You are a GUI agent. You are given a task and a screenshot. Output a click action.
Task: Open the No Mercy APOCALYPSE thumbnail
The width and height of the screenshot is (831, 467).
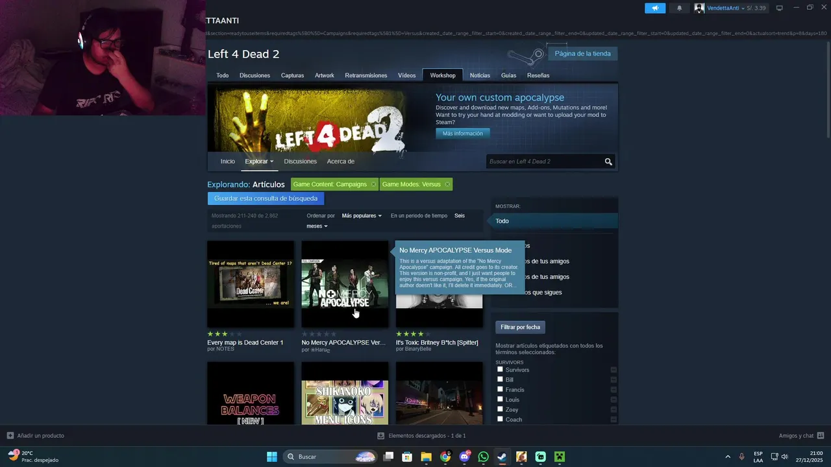point(345,284)
